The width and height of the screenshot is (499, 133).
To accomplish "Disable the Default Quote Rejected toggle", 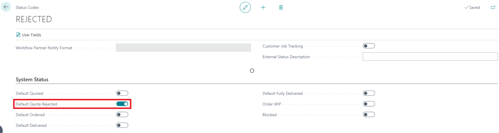I will tap(122, 104).
